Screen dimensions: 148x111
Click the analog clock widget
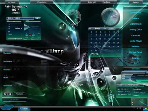coord(110,17)
